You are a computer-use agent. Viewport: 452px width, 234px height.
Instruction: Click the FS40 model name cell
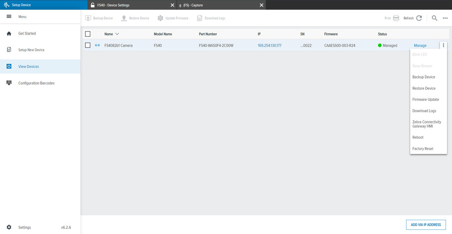coord(158,46)
